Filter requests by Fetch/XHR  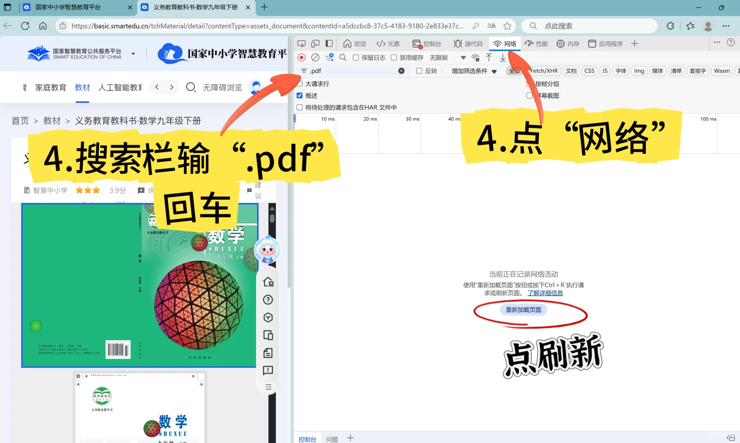point(544,71)
